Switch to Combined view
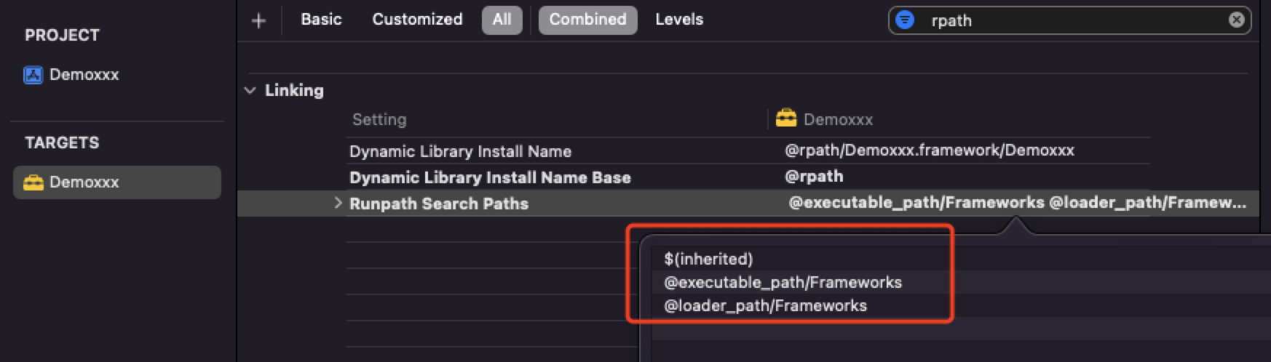 tap(587, 20)
